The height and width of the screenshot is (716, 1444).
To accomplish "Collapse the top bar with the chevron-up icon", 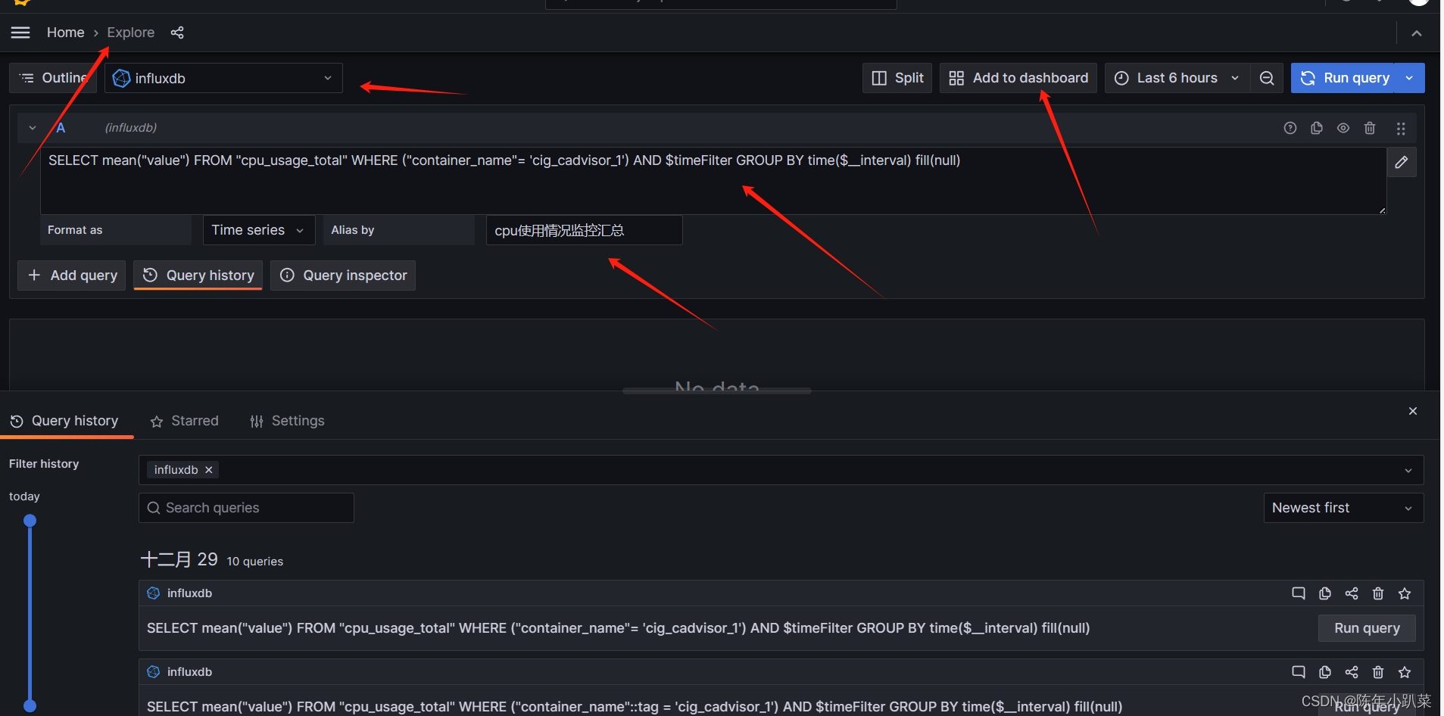I will 1416,33.
